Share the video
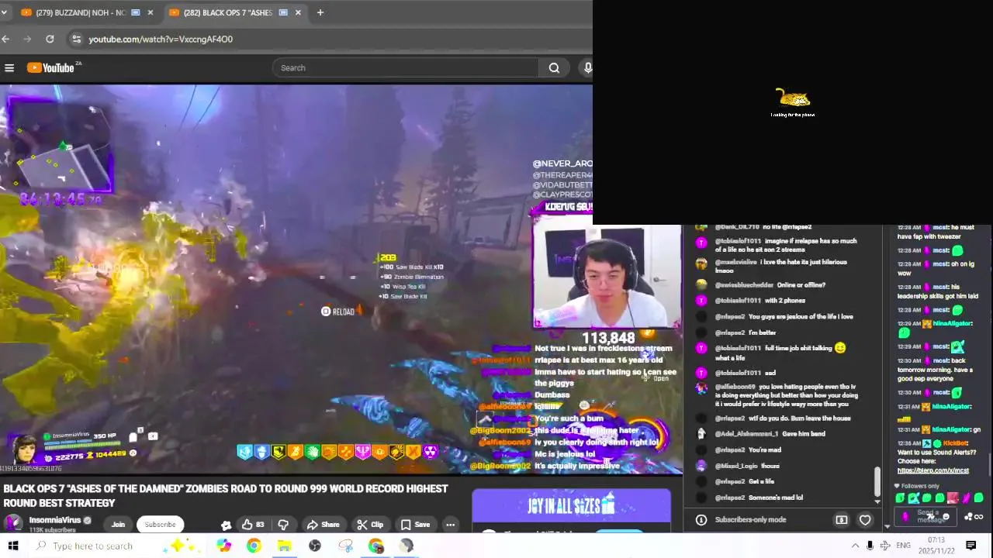Screen dimensions: 993x558 pyautogui.click(x=323, y=525)
